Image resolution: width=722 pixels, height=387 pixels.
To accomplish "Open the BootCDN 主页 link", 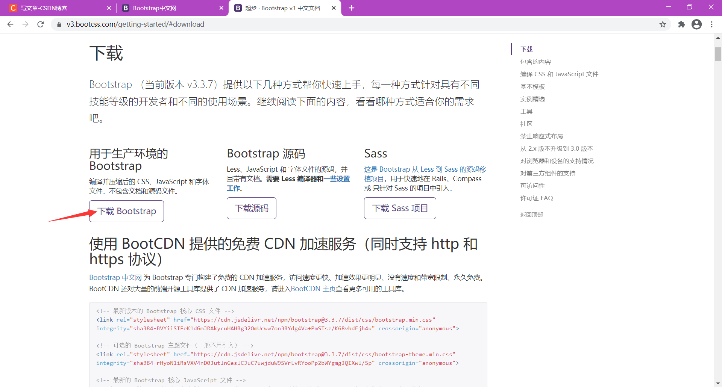I will click(x=313, y=289).
